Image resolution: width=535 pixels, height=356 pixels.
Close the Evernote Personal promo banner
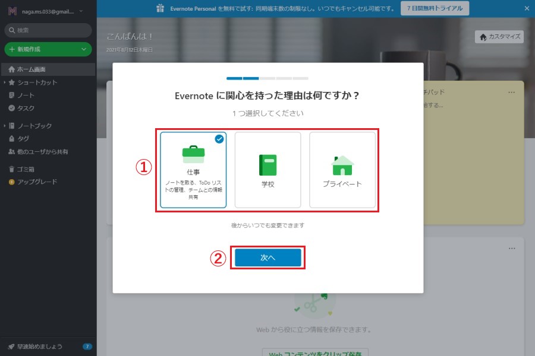[x=527, y=8]
